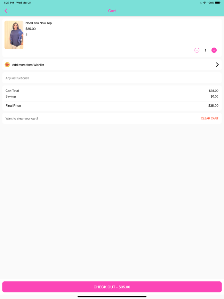Tap the item price $35.00
This screenshot has height=299, width=224.
point(31,29)
